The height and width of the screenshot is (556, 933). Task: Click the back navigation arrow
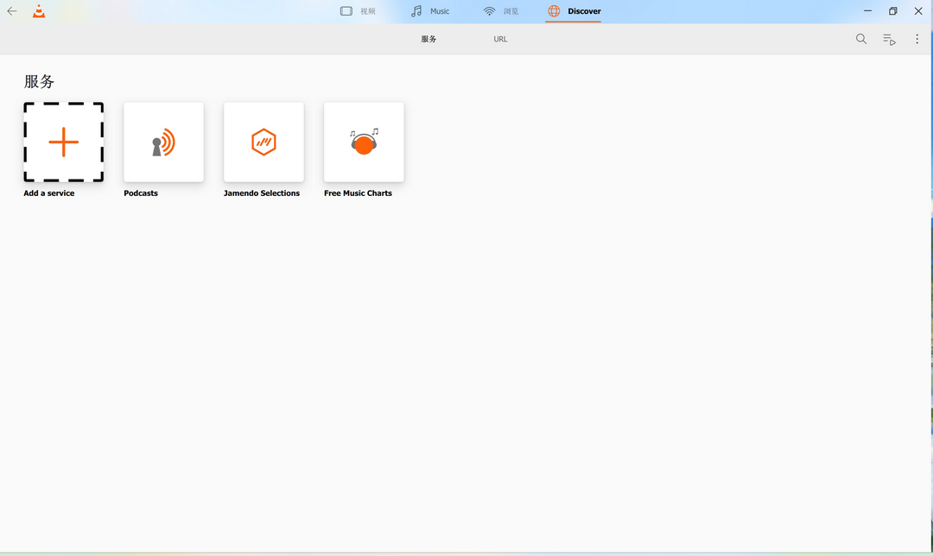(x=11, y=11)
